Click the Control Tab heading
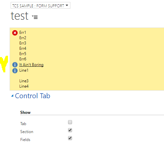The height and width of the screenshot is (147, 164). (x=33, y=96)
